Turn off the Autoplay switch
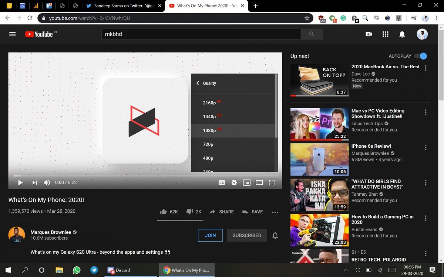Viewport: 444px width, 277px height. [421, 56]
